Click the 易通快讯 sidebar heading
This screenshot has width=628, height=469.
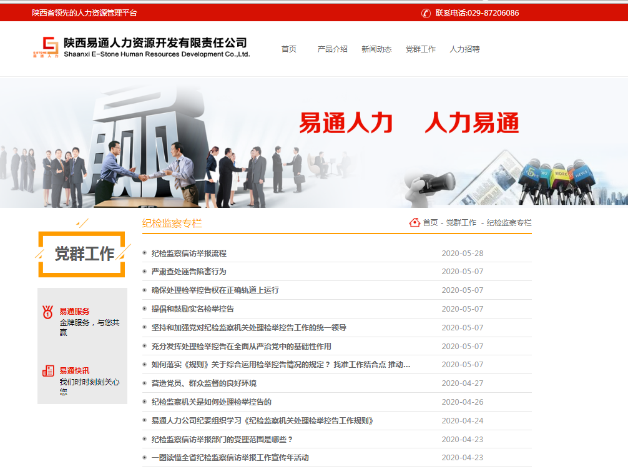click(74, 370)
